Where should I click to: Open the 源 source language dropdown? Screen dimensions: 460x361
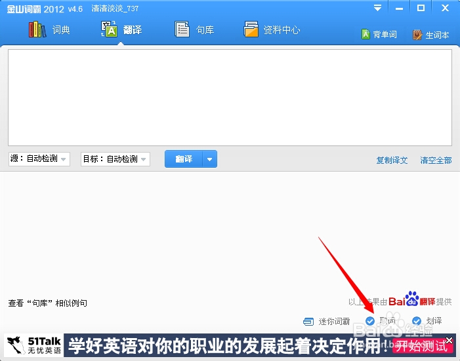39,159
